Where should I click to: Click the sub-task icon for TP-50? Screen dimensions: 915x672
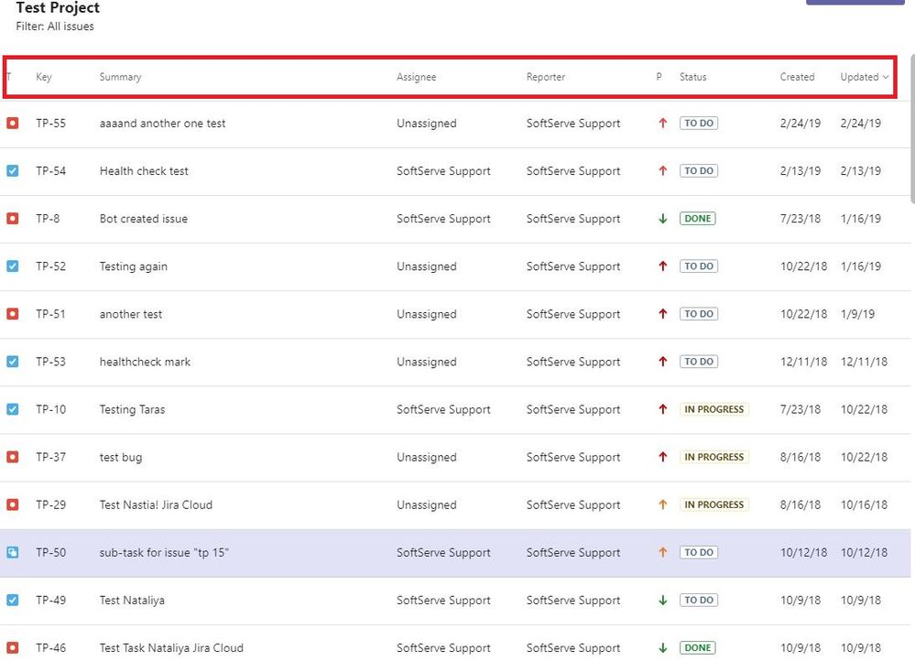[x=12, y=553]
